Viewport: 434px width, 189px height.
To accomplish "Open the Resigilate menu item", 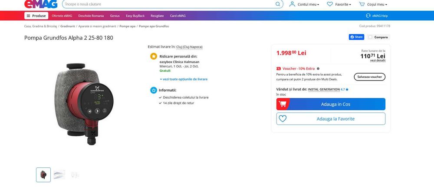I will [157, 16].
